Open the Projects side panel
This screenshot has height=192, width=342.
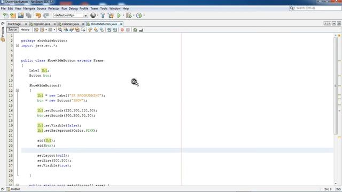click(3, 32)
